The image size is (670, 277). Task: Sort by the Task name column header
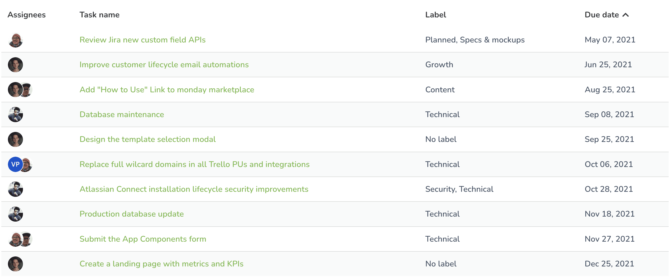pyautogui.click(x=99, y=15)
